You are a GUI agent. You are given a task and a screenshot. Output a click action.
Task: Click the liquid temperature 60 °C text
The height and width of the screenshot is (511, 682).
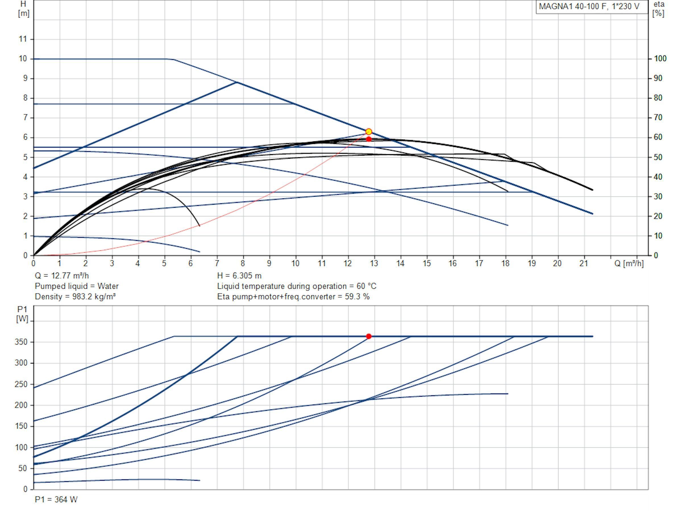[x=297, y=286]
